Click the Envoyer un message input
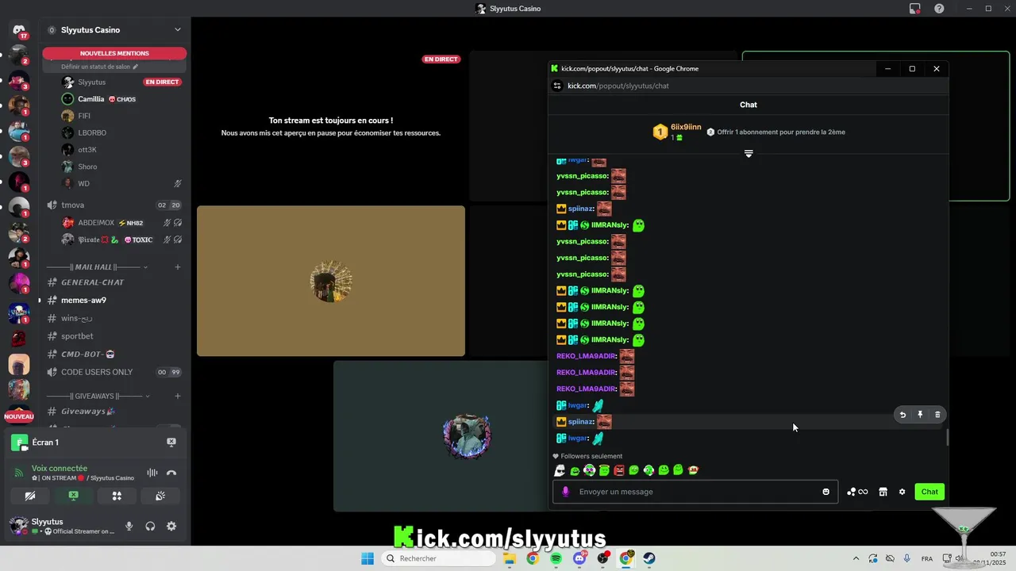The width and height of the screenshot is (1016, 571). (x=695, y=492)
